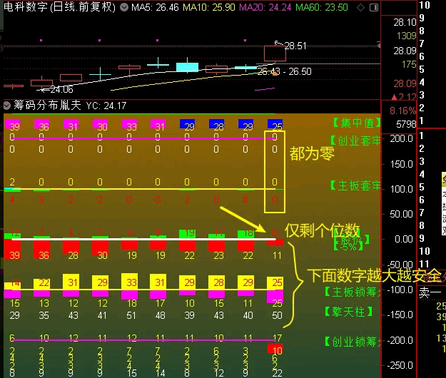
Task: Click the diamond icon at chart header
Action: click(360, 8)
